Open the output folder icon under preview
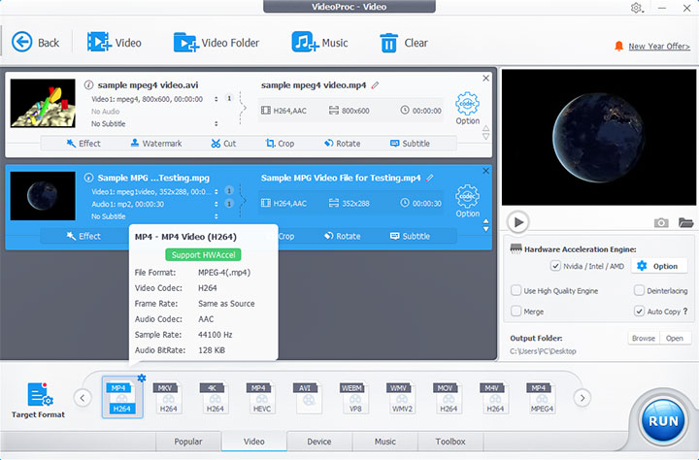 click(685, 222)
